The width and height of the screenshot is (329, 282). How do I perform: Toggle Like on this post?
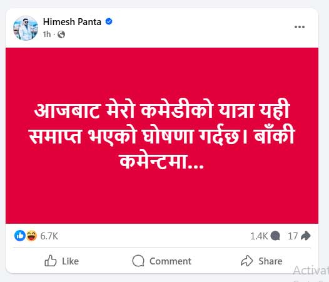click(62, 261)
